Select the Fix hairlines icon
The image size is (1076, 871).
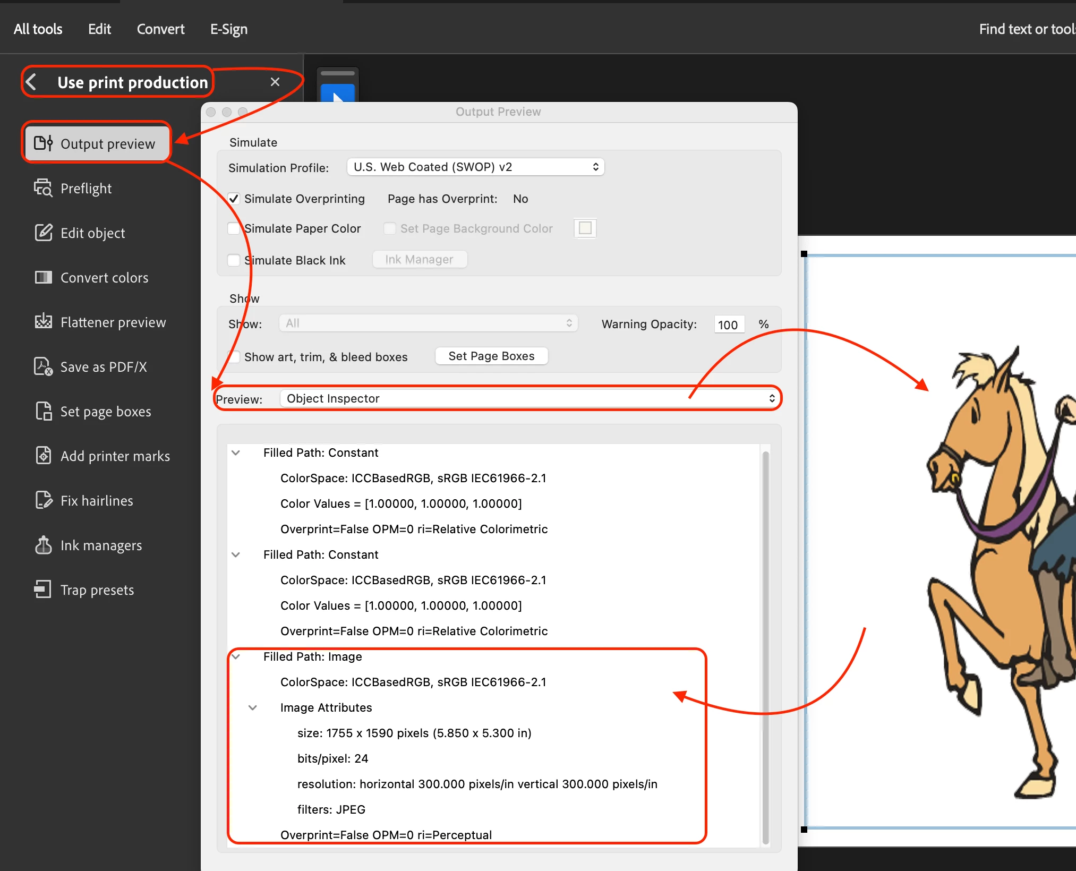pos(43,500)
